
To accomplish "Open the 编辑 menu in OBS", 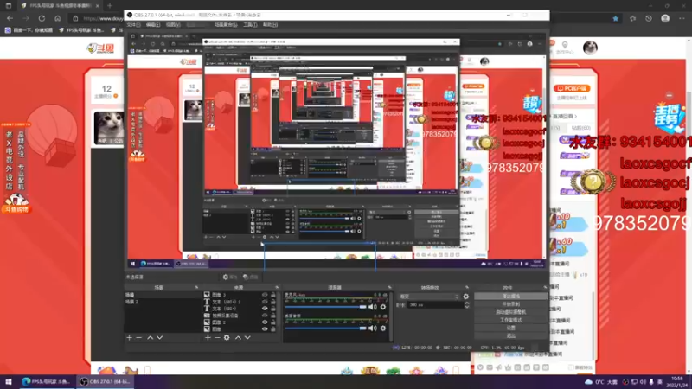I will [153, 25].
